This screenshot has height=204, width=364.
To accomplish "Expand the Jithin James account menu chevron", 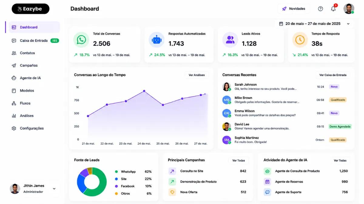I will point(54,189).
